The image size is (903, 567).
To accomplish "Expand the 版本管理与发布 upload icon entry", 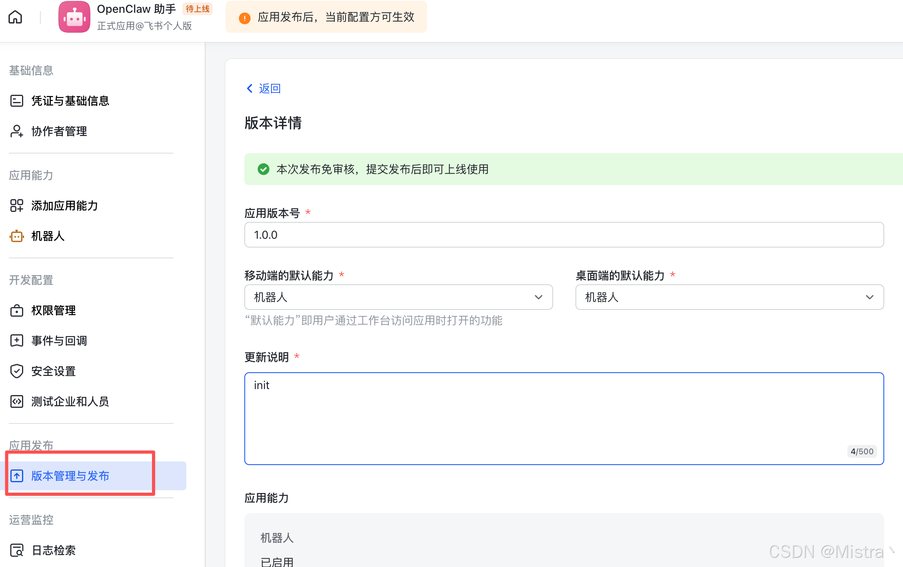I will [x=16, y=476].
